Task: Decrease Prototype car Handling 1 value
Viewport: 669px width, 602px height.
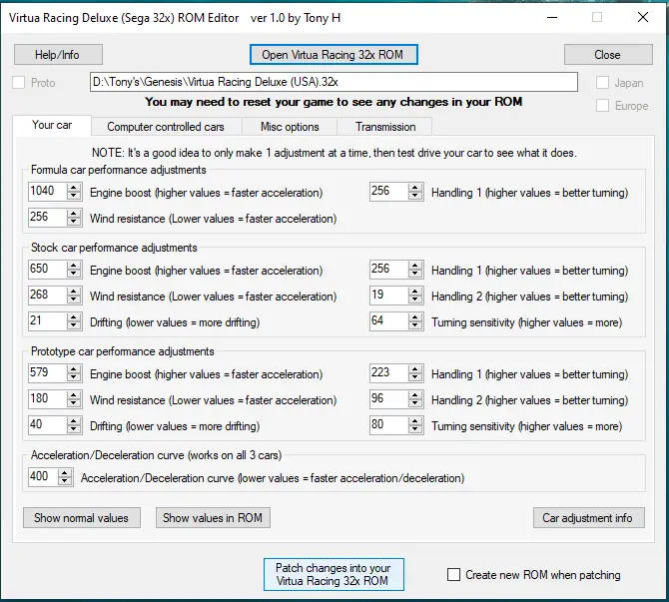Action: (415, 377)
